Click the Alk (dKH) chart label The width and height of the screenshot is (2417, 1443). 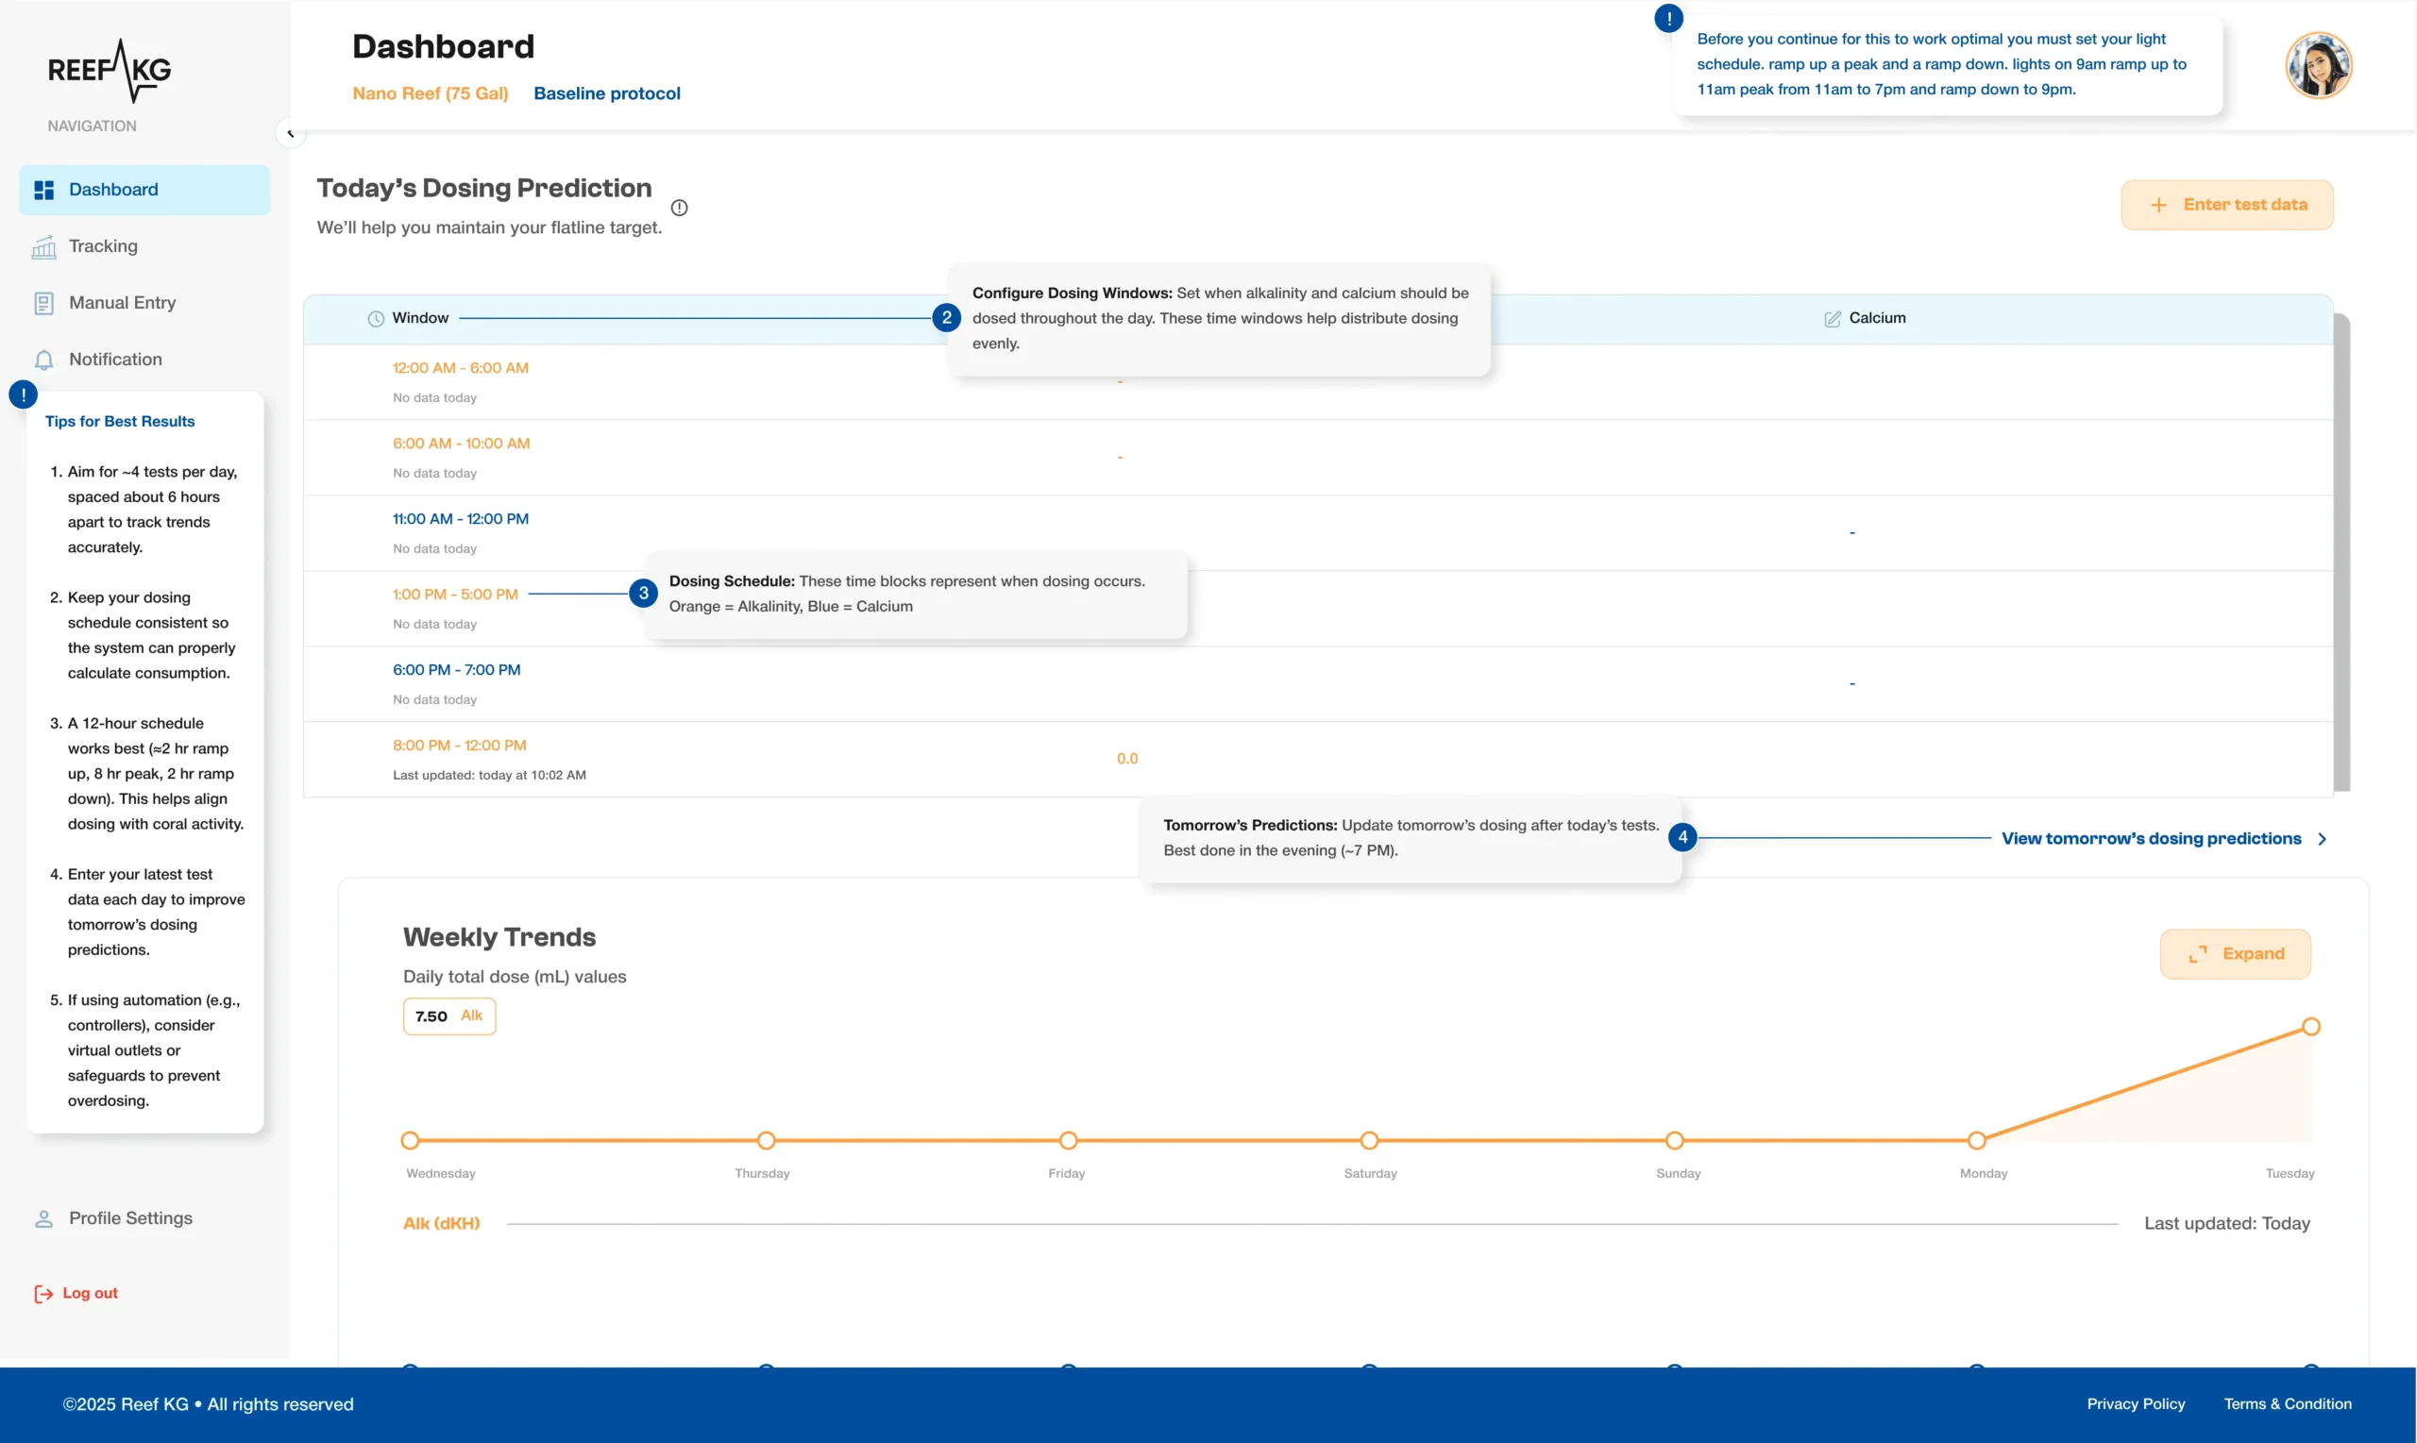click(x=442, y=1223)
